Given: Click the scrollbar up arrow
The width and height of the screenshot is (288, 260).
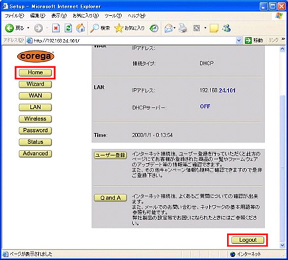Looking at the screenshot, I should click(282, 49).
